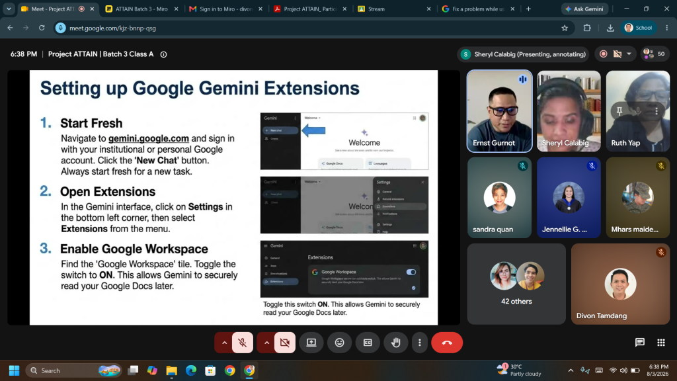Click the address bar meet.google.com URL

tap(112, 28)
